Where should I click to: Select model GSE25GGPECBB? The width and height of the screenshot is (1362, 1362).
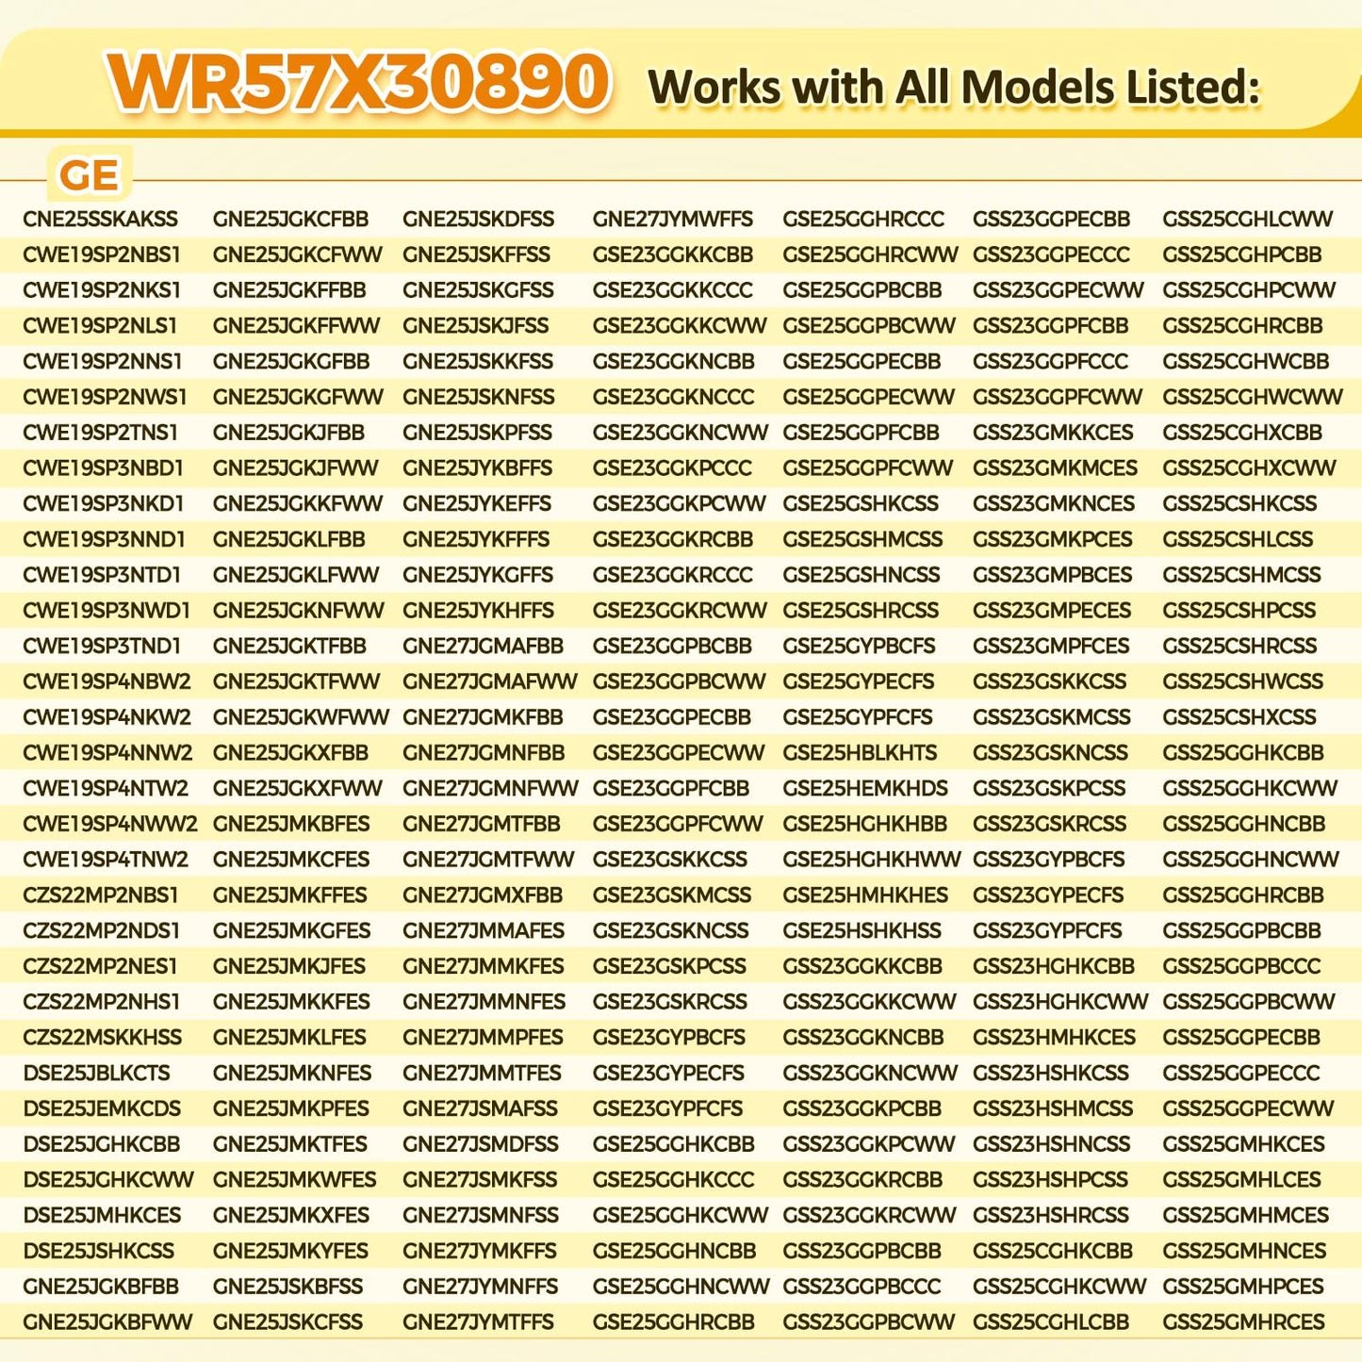click(862, 362)
